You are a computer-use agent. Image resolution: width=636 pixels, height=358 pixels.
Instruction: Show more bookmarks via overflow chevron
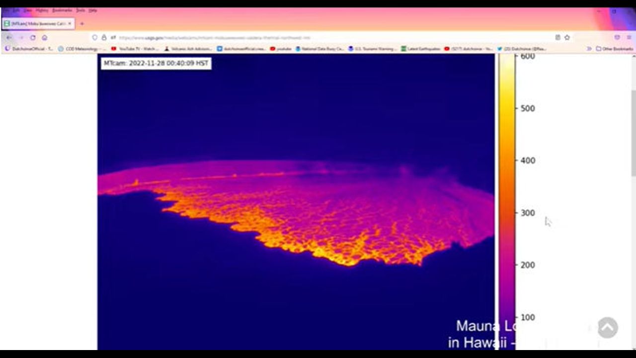(589, 49)
